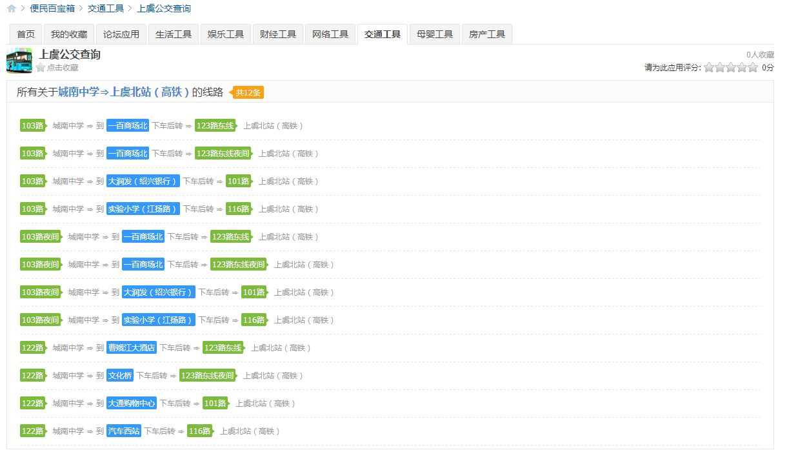
Task: Click 上虞北站（高铁） text in 文化桥 row
Action: click(273, 376)
